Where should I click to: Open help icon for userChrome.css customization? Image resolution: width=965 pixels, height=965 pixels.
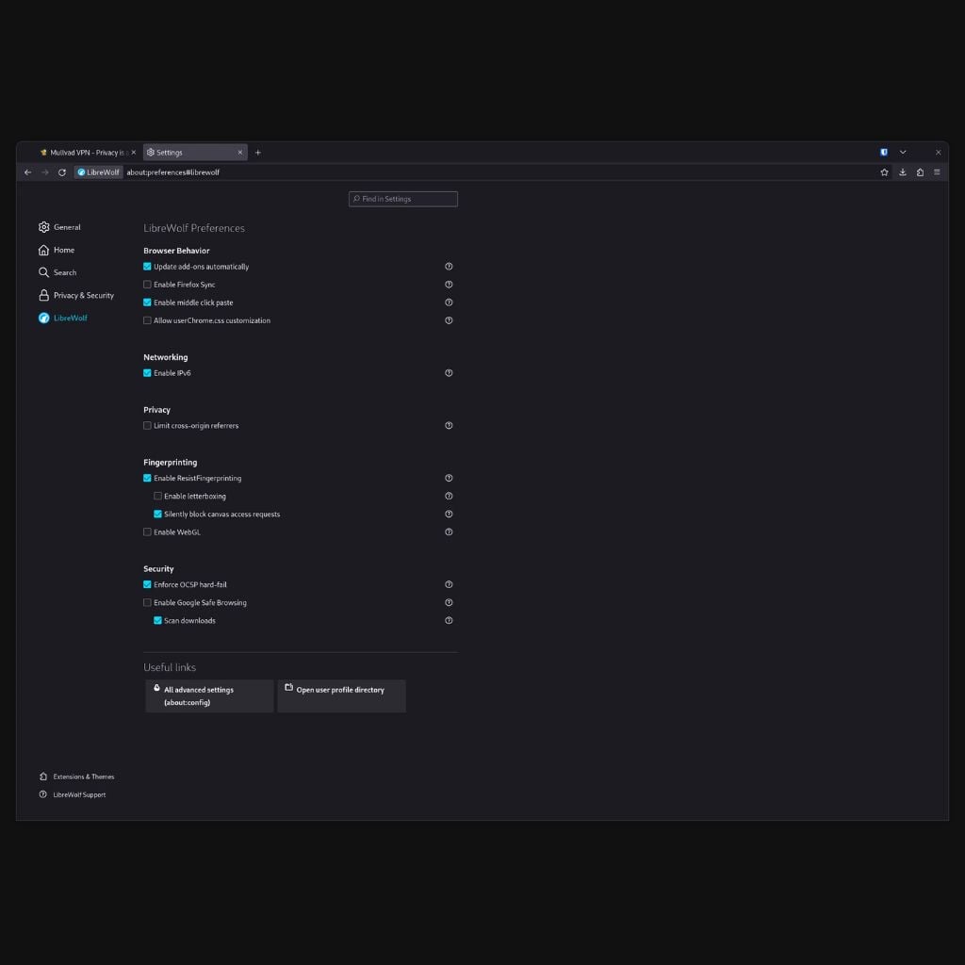pyautogui.click(x=449, y=320)
